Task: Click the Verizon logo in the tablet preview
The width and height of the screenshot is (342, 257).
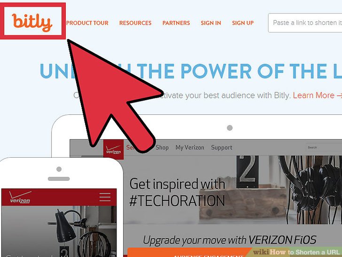Action: (113, 149)
